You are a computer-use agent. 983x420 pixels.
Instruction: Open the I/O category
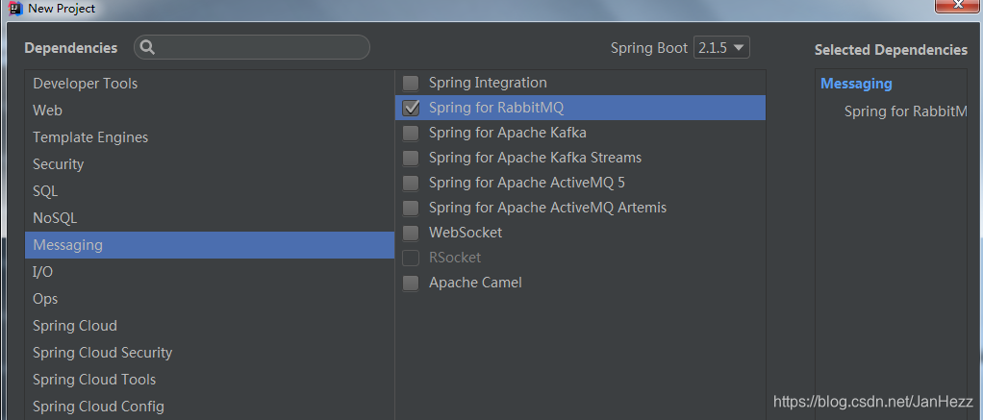coord(210,272)
